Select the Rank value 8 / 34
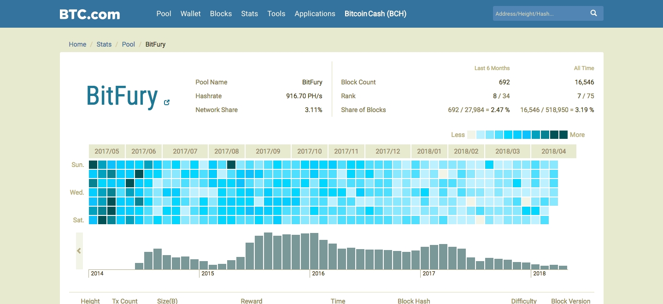The height and width of the screenshot is (304, 663). pos(501,96)
